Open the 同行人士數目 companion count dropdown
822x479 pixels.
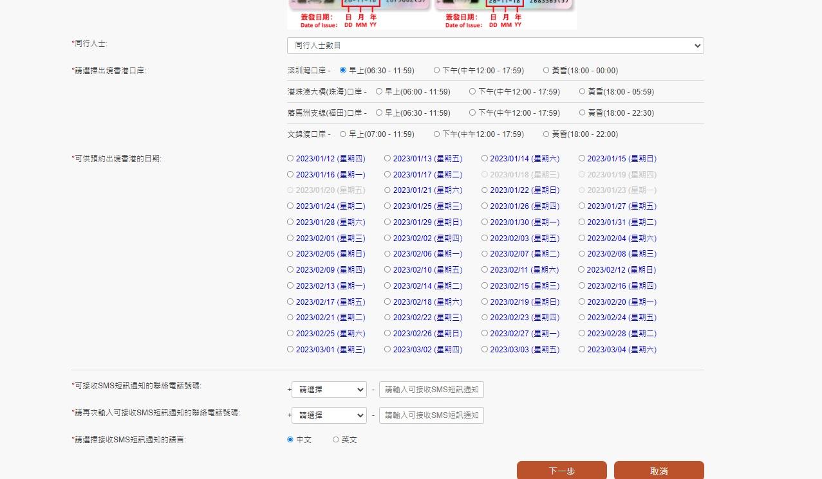pos(495,45)
